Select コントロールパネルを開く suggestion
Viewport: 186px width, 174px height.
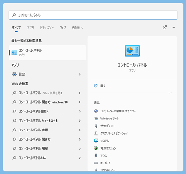click(x=47, y=111)
